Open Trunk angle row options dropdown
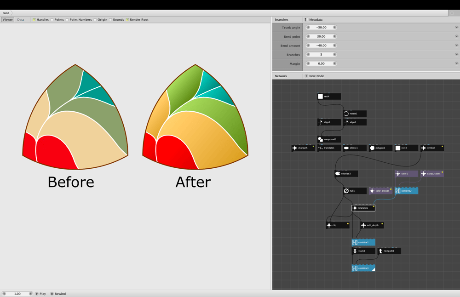 click(456, 27)
